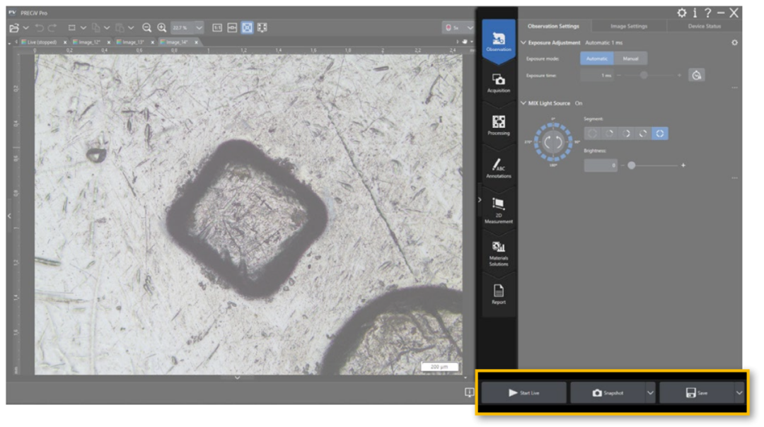Set zoom to 1:1 view

217,28
